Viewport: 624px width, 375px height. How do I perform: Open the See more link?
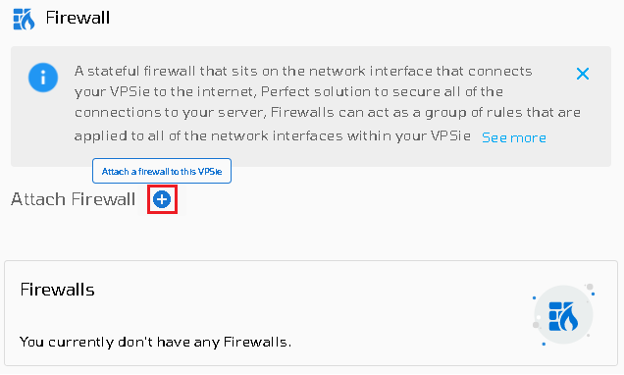pos(514,137)
